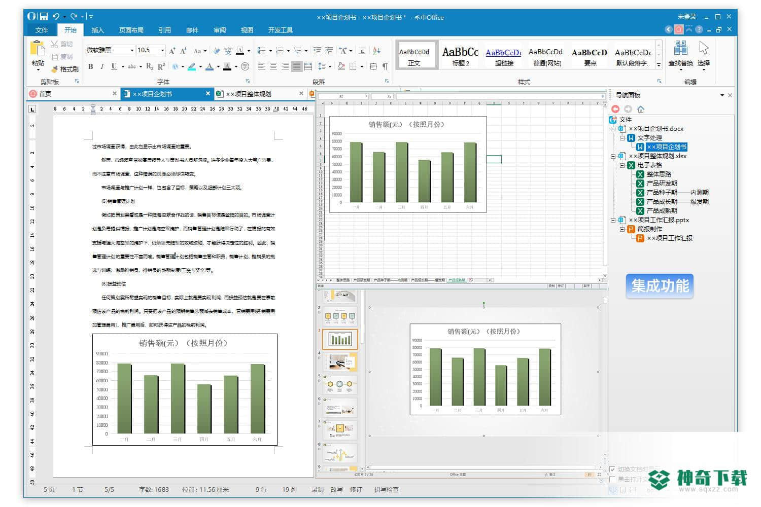
Task: Click the help question mark icon
Action: (699, 29)
